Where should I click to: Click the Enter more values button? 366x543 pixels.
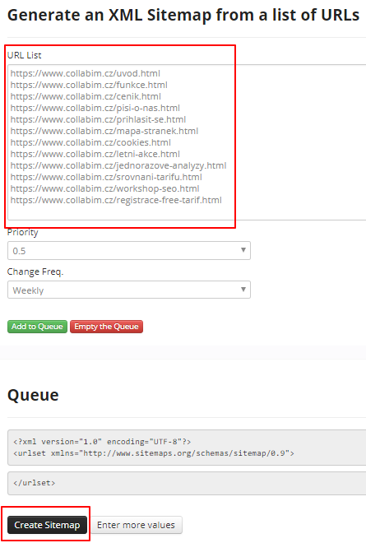(136, 525)
